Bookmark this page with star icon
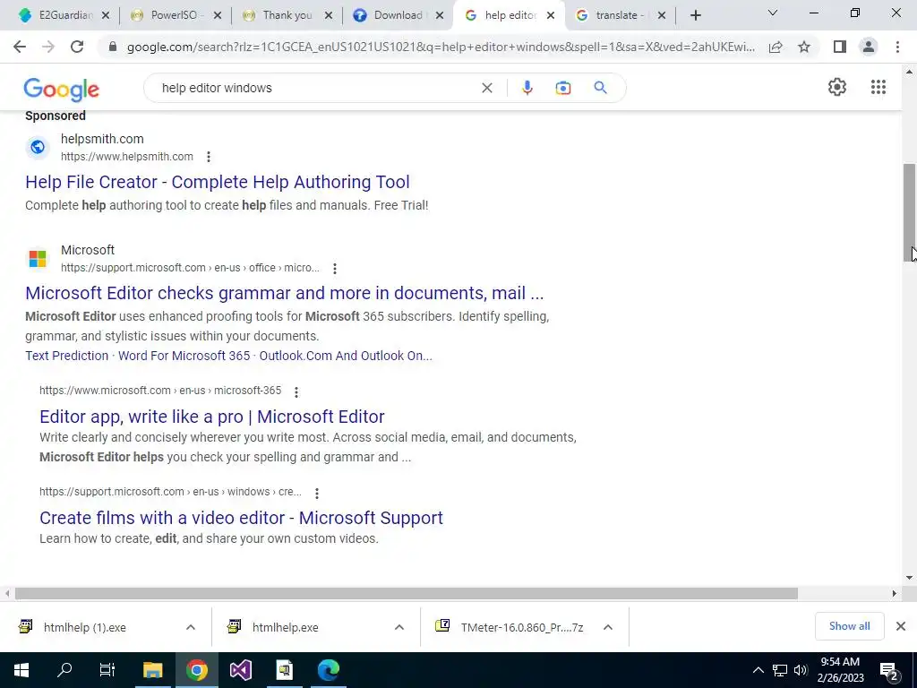Image resolution: width=917 pixels, height=688 pixels. tap(804, 47)
